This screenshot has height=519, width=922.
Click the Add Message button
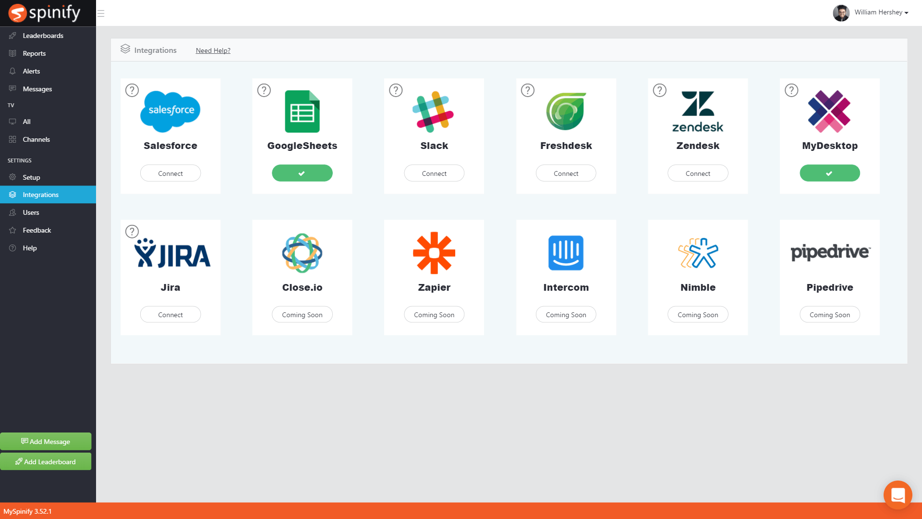(46, 441)
